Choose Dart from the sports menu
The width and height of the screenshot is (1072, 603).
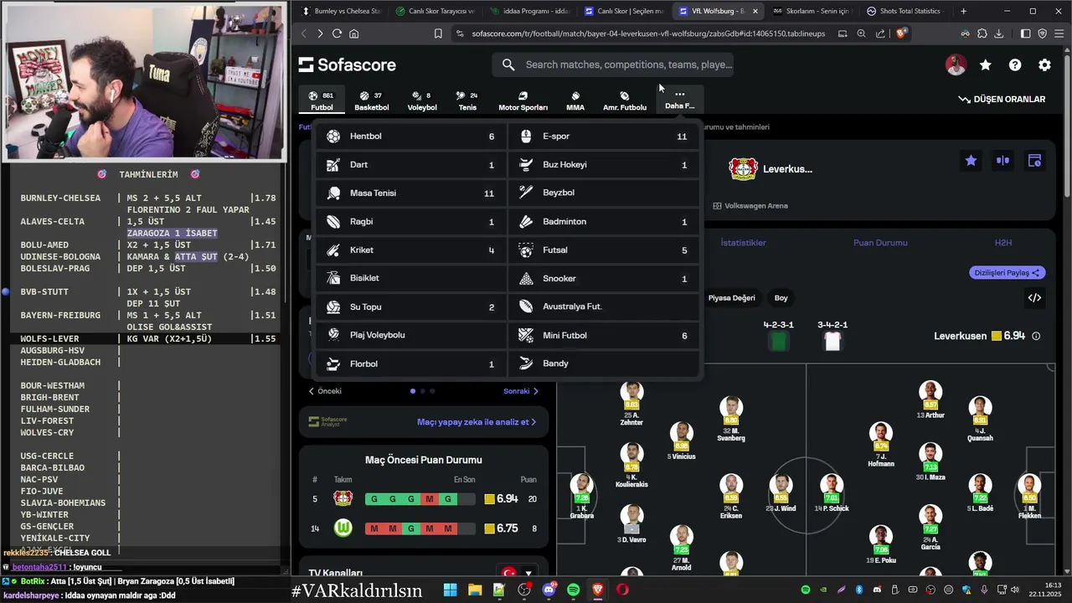(x=410, y=165)
